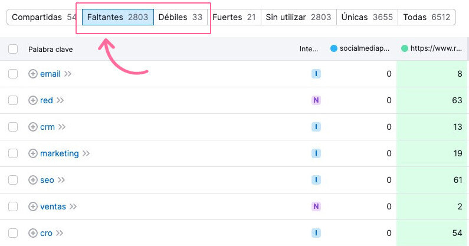This screenshot has height=246, width=469.
Task: Select the seo row checkbox
Action: pos(13,180)
